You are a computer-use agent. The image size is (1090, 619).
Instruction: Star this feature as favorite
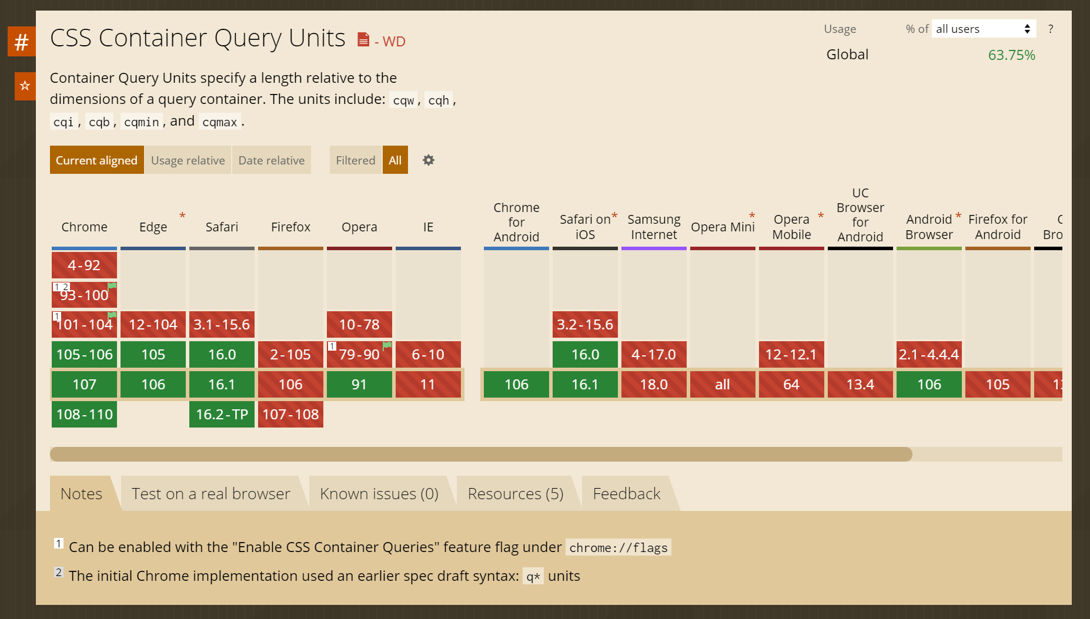point(25,86)
